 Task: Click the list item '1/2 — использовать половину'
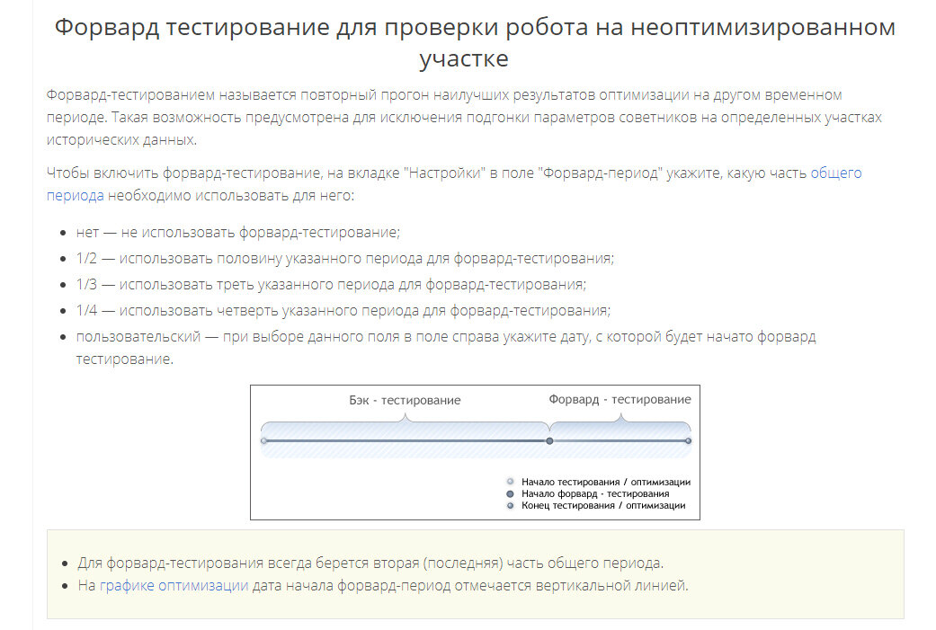coord(345,258)
